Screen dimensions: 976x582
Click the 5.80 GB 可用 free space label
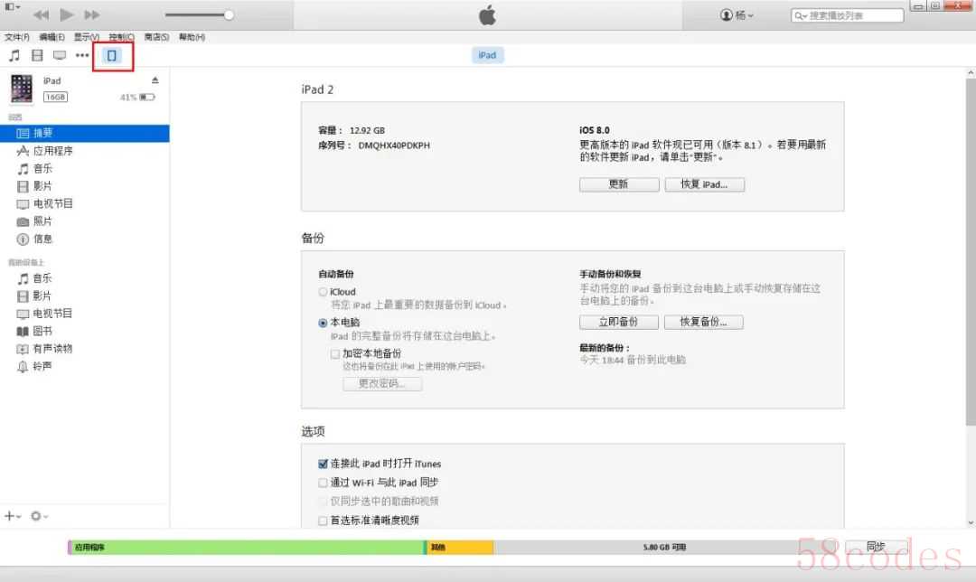coord(664,547)
